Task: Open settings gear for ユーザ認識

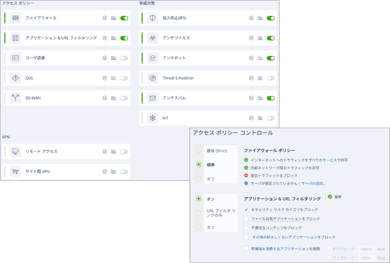Action: [x=105, y=58]
